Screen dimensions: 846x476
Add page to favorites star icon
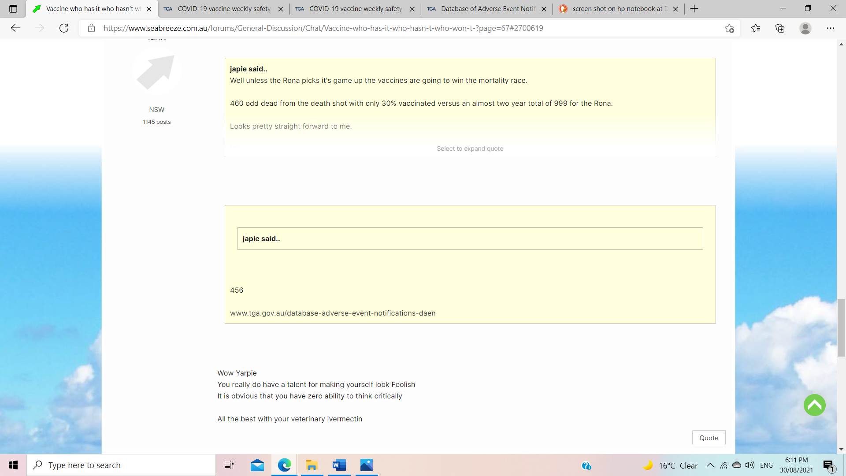click(x=729, y=28)
